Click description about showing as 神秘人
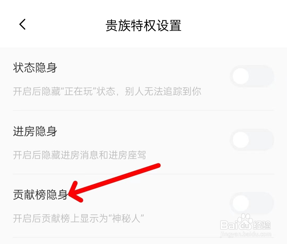The height and width of the screenshot is (244, 287). point(78,218)
